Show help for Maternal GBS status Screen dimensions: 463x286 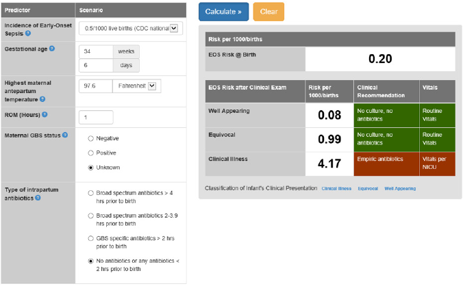click(x=65, y=135)
